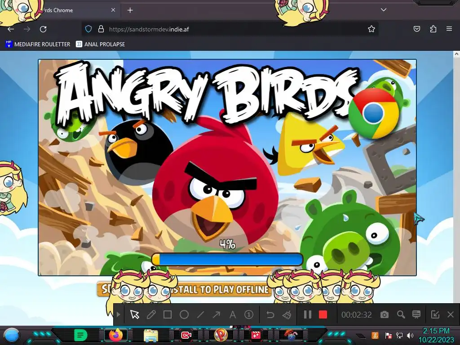The image size is (460, 345).
Task: Open the Start orb button
Action: [12, 336]
